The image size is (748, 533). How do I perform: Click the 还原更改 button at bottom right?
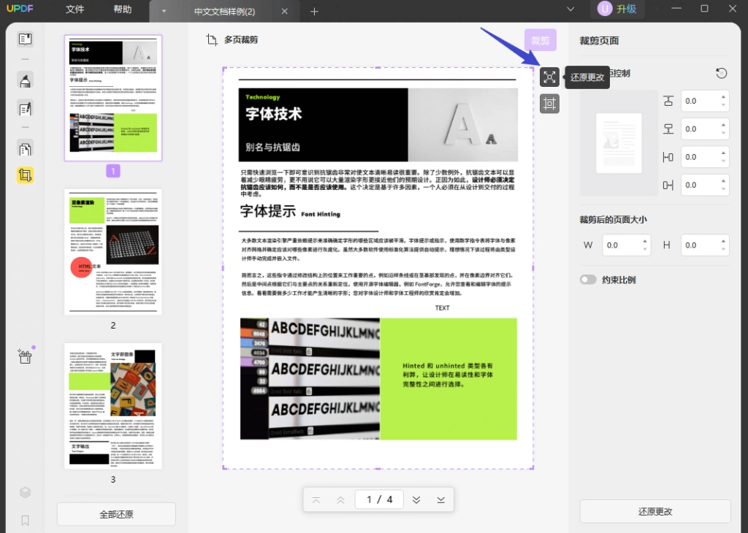pos(655,511)
